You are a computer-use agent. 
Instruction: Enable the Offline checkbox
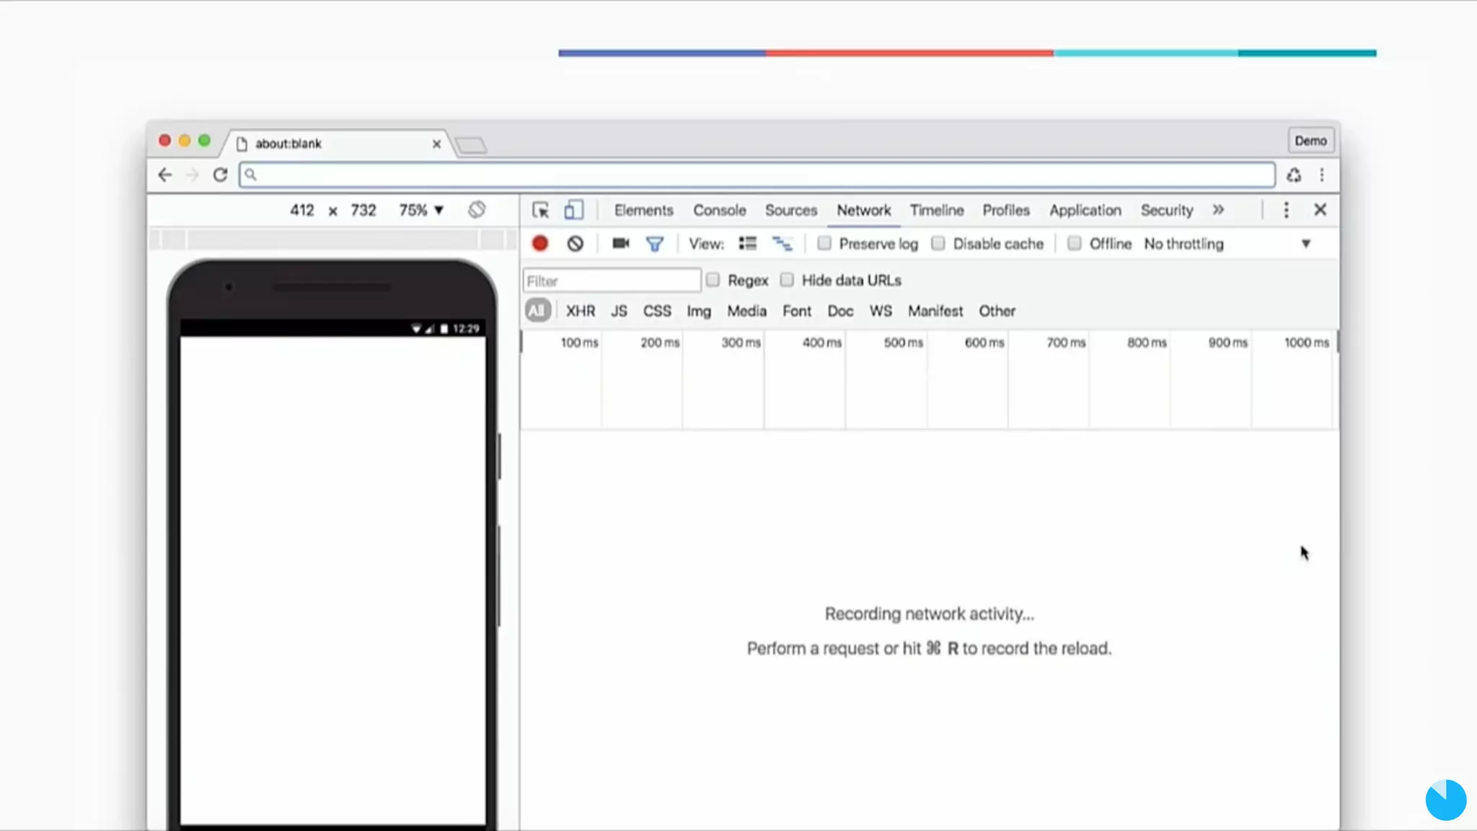pyautogui.click(x=1075, y=244)
